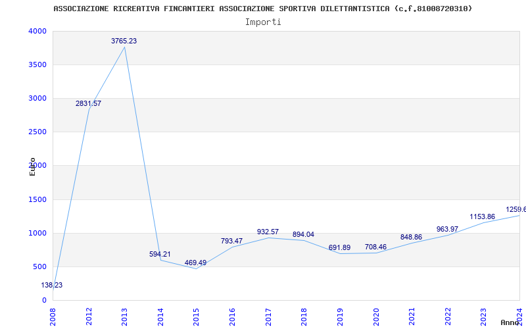The height and width of the screenshot is (329, 526).
Task: Click the 594.21 value label
Action: (160, 254)
